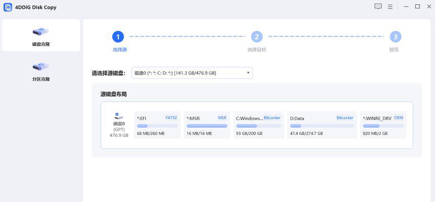Click the 68 MB/260 MB size text
The width and height of the screenshot is (435, 202).
pos(151,133)
